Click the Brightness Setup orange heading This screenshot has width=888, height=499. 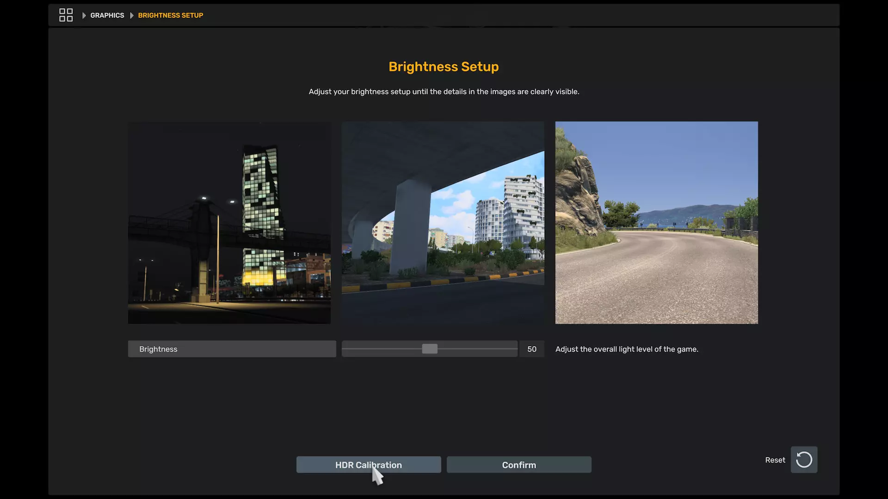pos(443,67)
